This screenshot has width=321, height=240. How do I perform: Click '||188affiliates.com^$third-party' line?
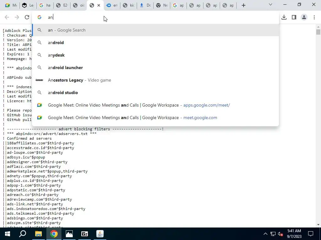pos(39,143)
